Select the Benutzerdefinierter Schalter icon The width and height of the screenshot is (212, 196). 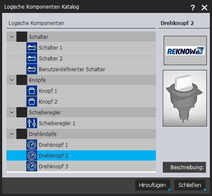[32, 69]
